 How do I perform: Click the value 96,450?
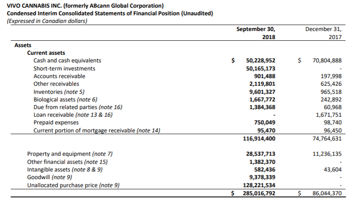click(x=333, y=130)
